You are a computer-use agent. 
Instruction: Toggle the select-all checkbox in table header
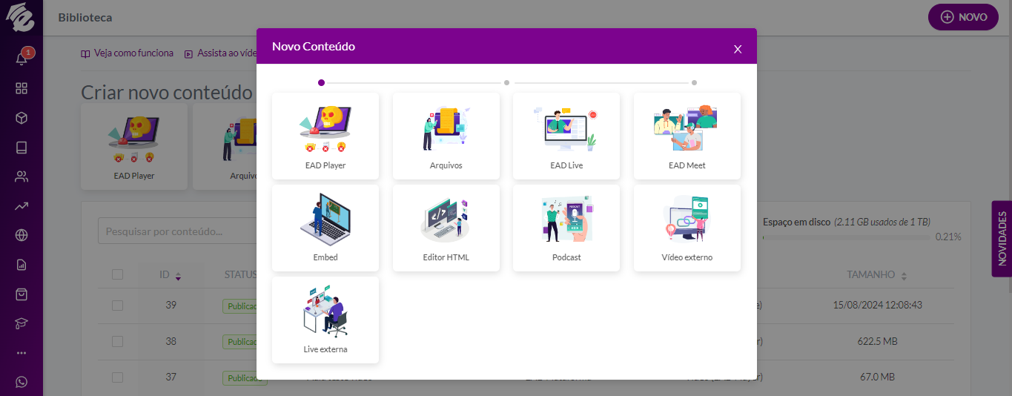pos(117,274)
